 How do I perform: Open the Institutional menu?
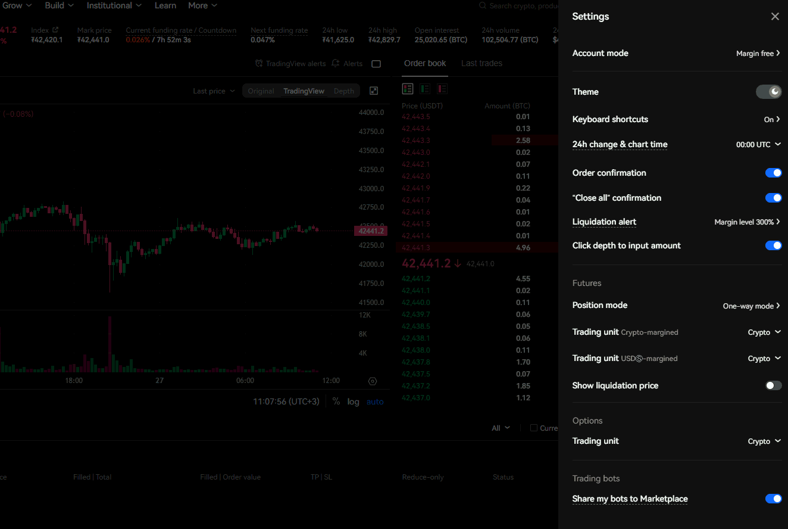pyautogui.click(x=114, y=5)
